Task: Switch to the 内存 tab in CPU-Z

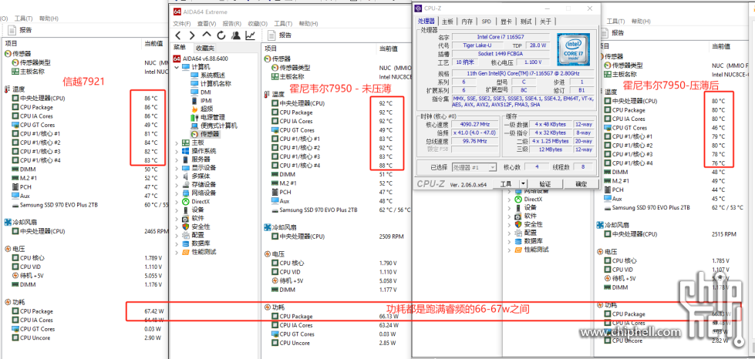Action: pyautogui.click(x=467, y=22)
